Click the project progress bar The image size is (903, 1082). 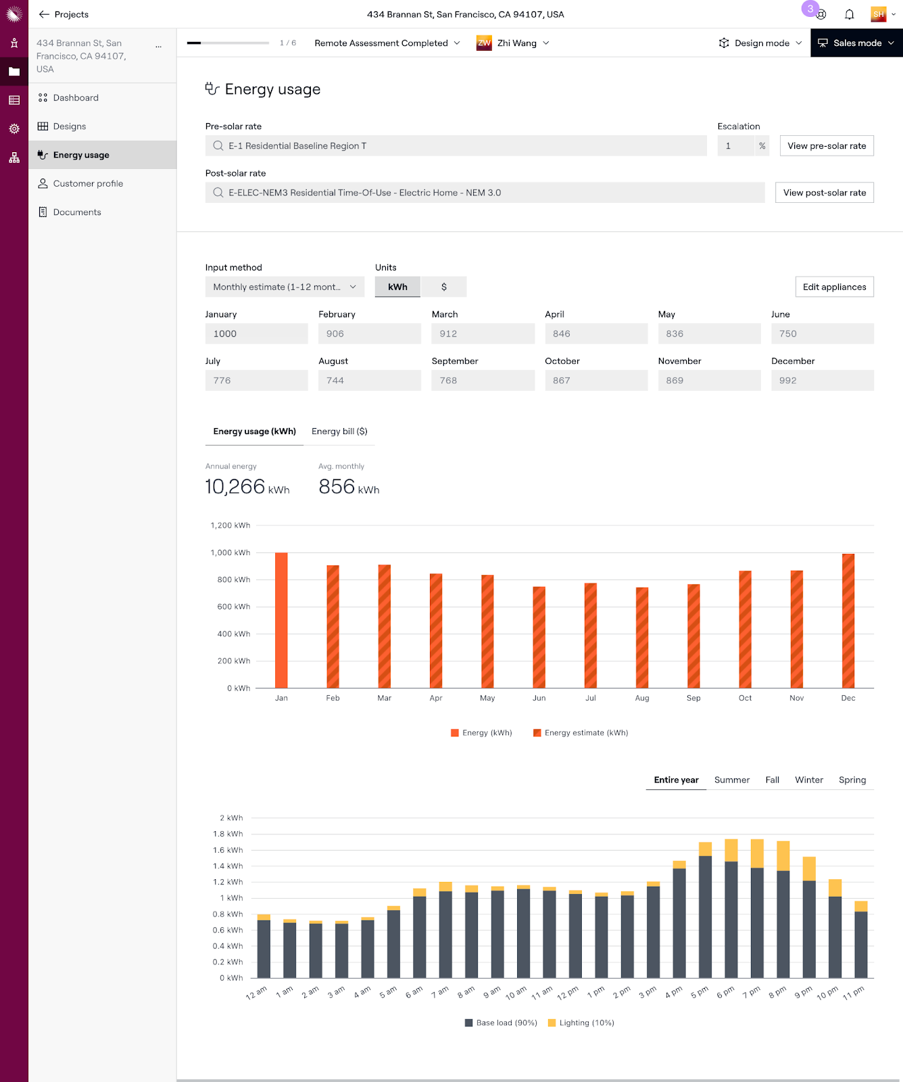click(x=228, y=43)
